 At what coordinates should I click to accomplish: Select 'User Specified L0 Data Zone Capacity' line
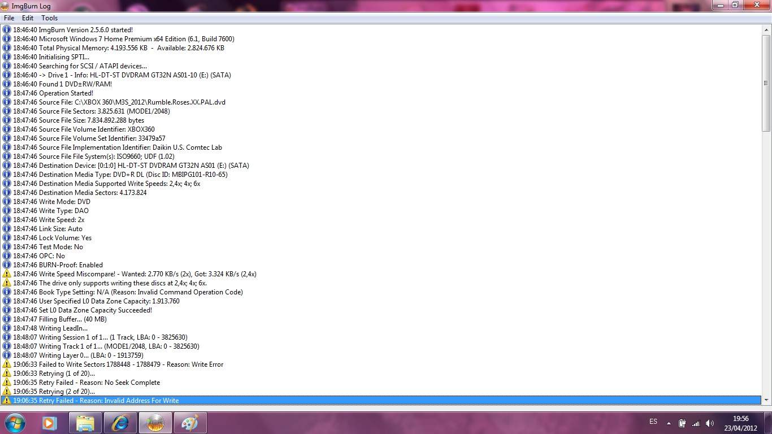[381, 301]
